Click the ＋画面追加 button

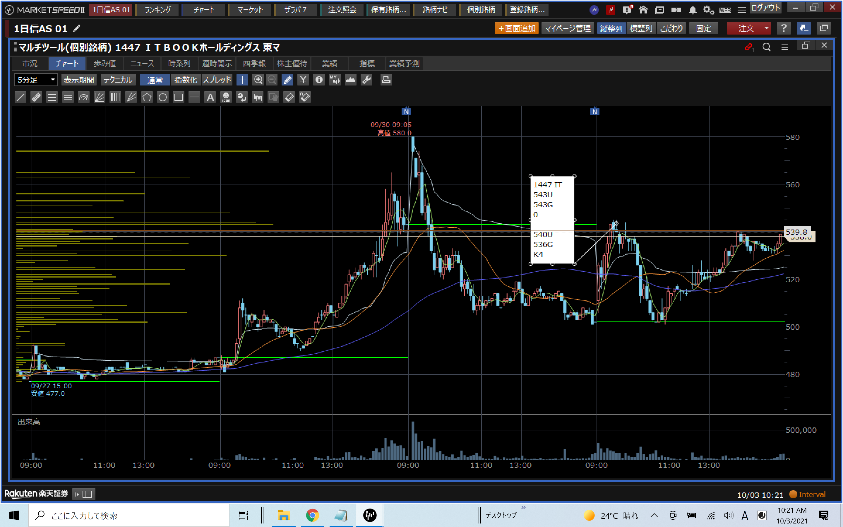click(x=516, y=28)
